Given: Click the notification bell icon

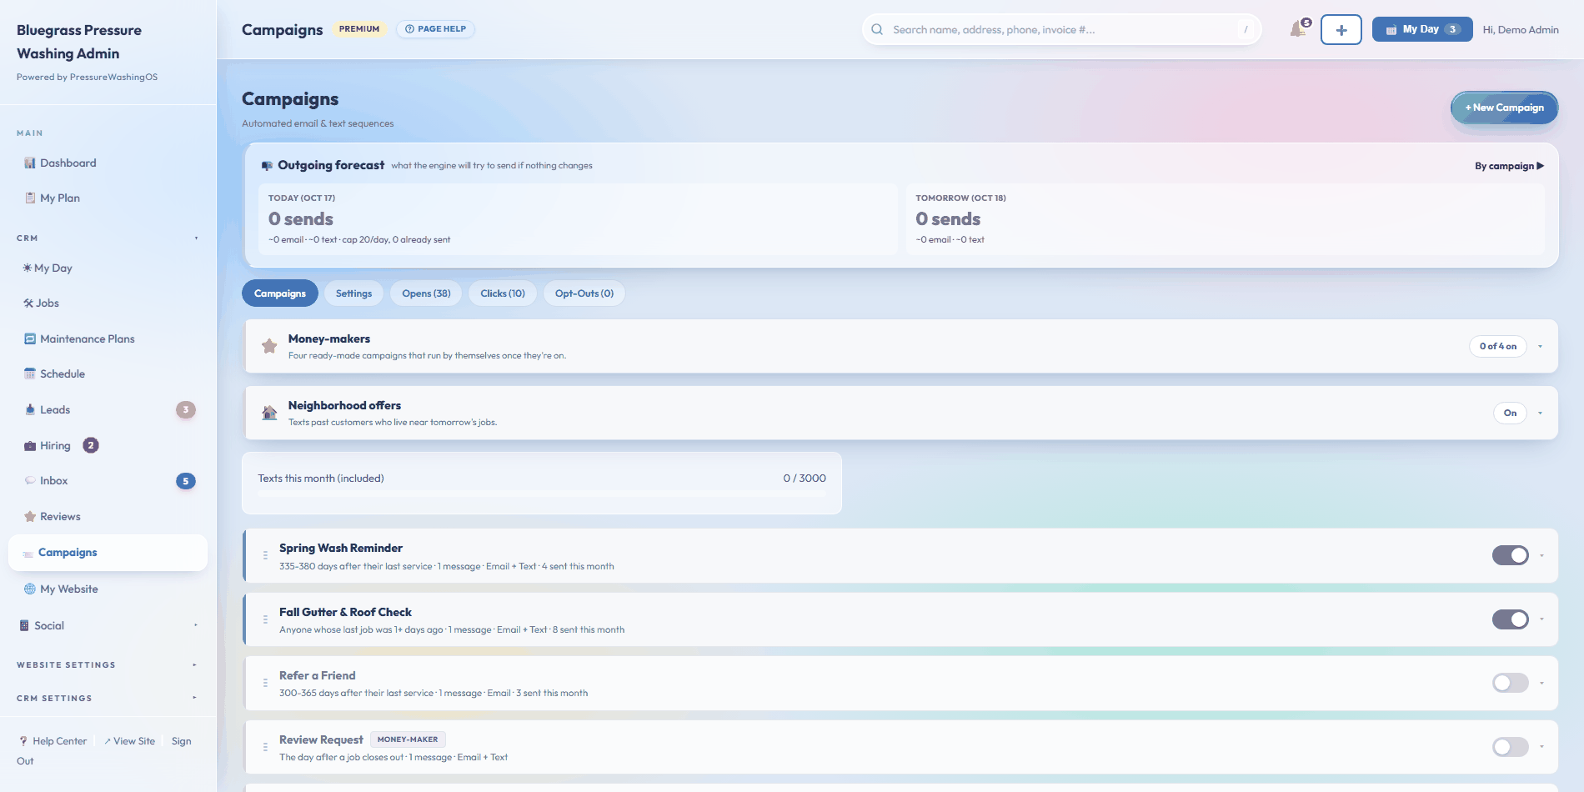Looking at the screenshot, I should [x=1298, y=29].
